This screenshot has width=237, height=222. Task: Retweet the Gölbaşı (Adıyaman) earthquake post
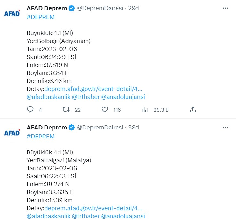pos(66,109)
